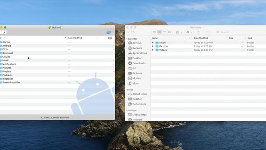Open Movies in Finder sidebar

click(135, 78)
